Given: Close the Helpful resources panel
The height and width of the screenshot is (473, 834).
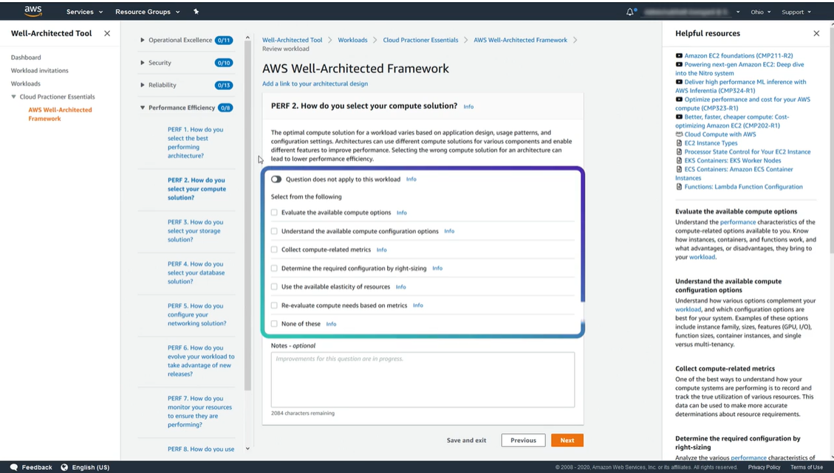Looking at the screenshot, I should click(816, 33).
